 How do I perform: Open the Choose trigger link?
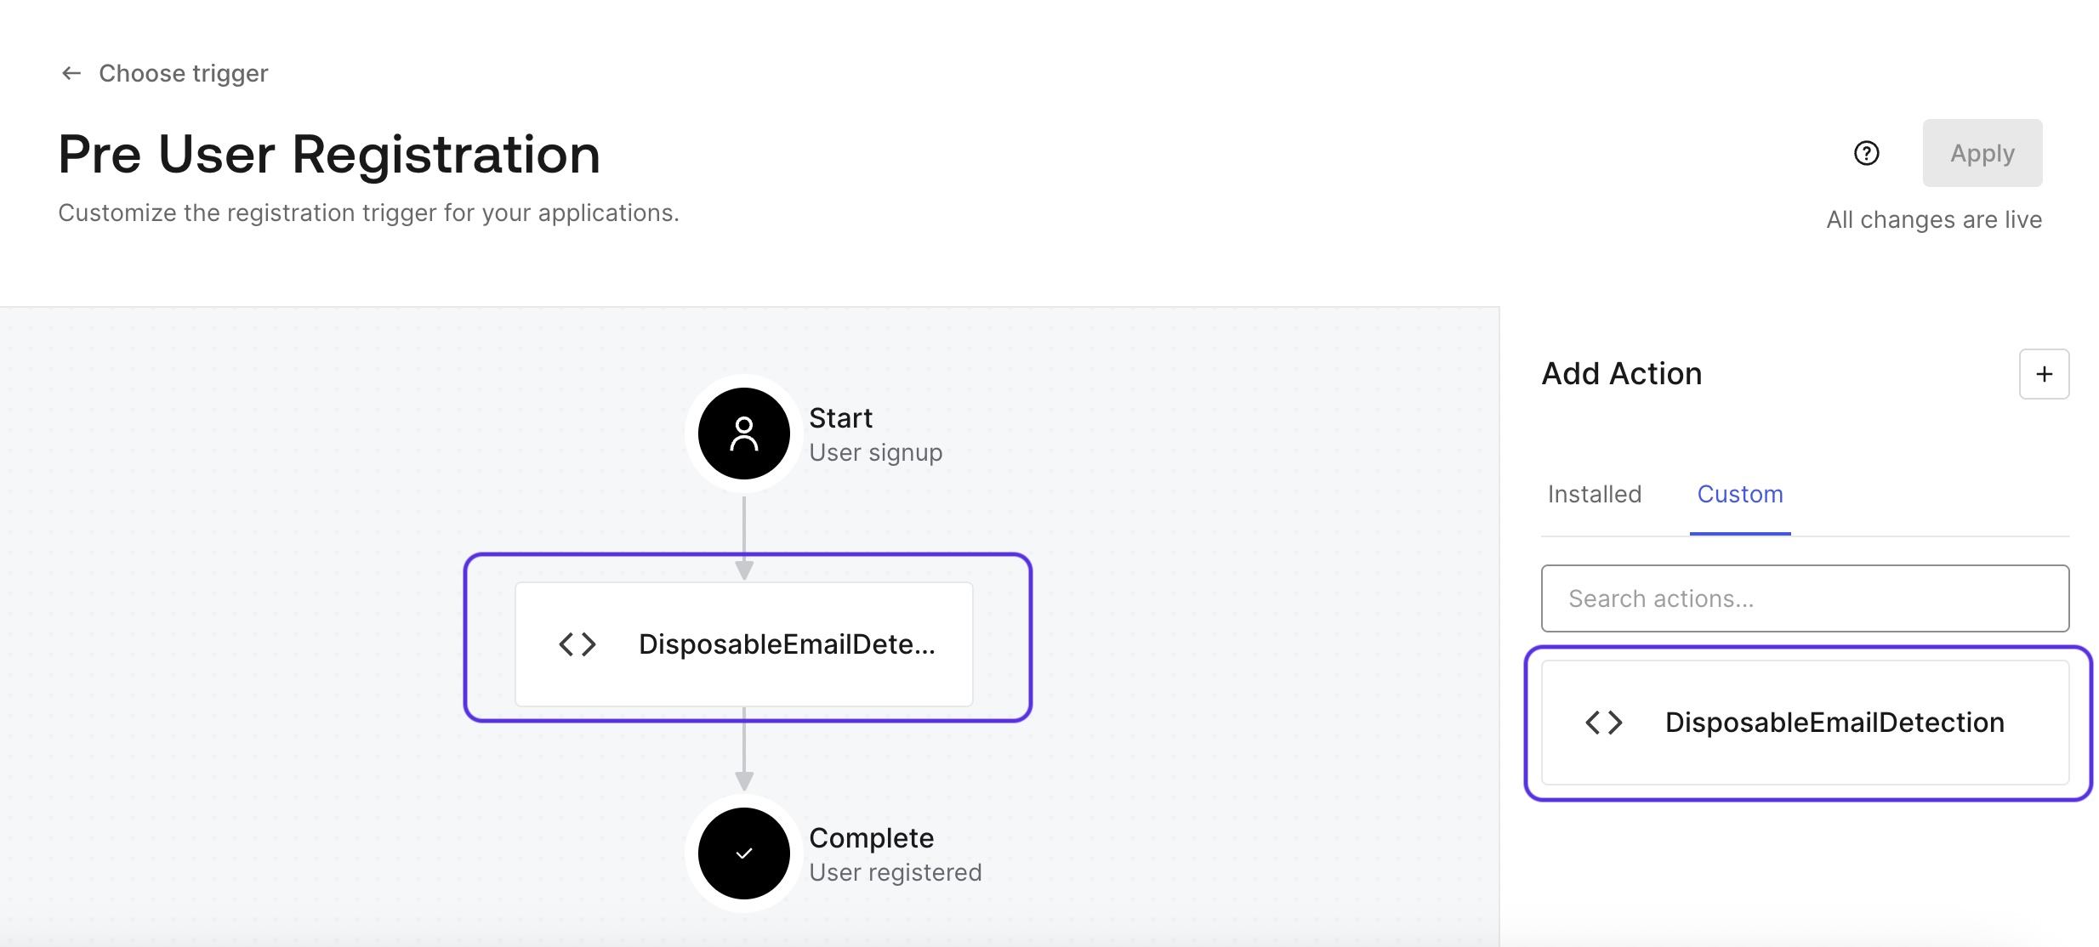coord(183,73)
